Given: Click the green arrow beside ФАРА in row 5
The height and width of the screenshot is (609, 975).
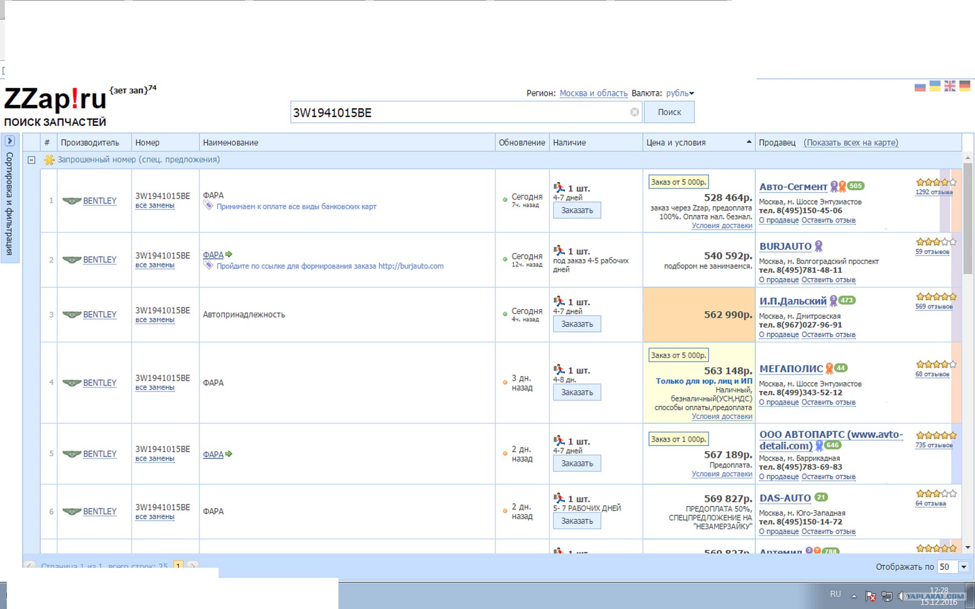Looking at the screenshot, I should [x=229, y=454].
